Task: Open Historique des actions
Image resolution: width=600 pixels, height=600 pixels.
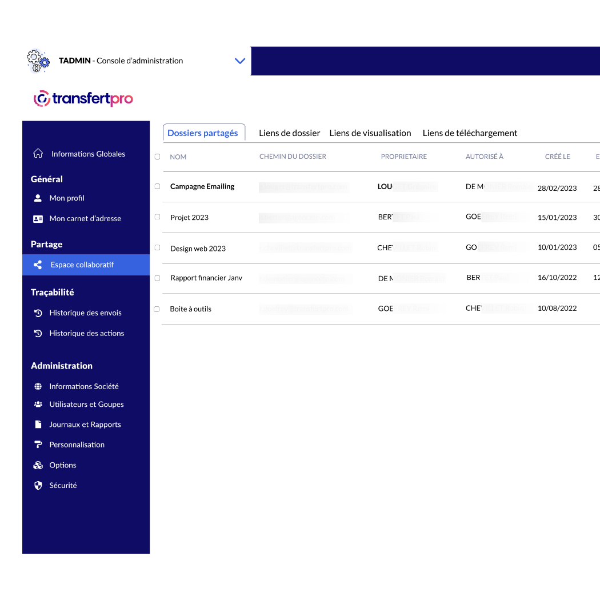Action: pos(87,333)
